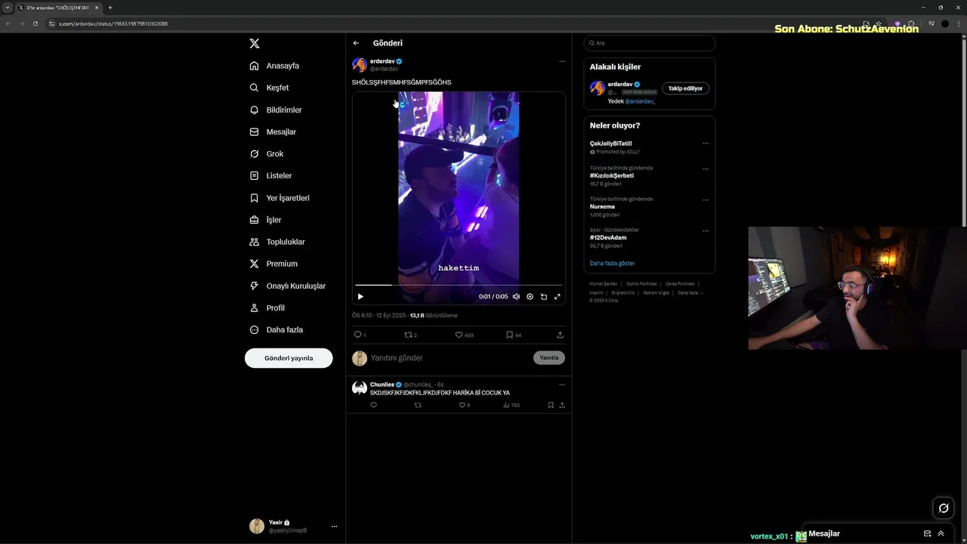The width and height of the screenshot is (967, 544).
Task: Open Mesajlar in the left sidebar
Action: [273, 131]
